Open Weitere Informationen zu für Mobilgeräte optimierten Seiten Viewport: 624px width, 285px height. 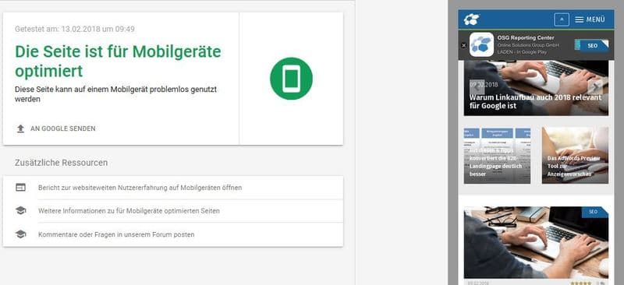click(129, 211)
